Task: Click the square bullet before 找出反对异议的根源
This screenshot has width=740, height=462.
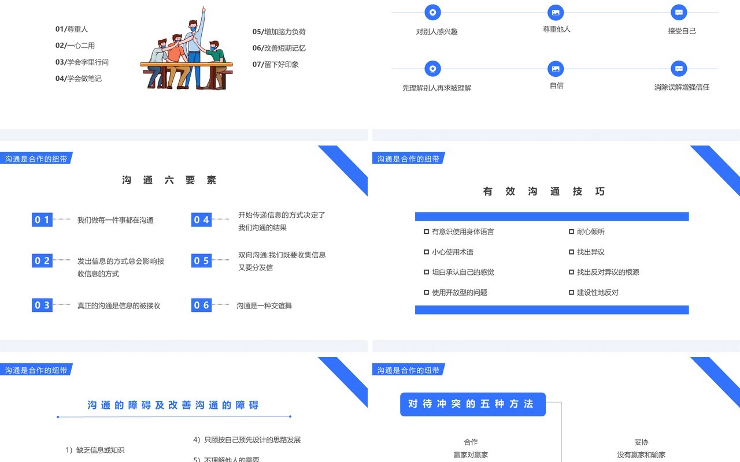Action: coord(571,272)
